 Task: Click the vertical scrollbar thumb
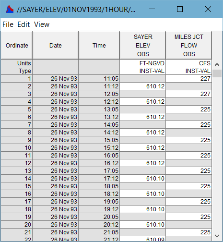(x=217, y=73)
